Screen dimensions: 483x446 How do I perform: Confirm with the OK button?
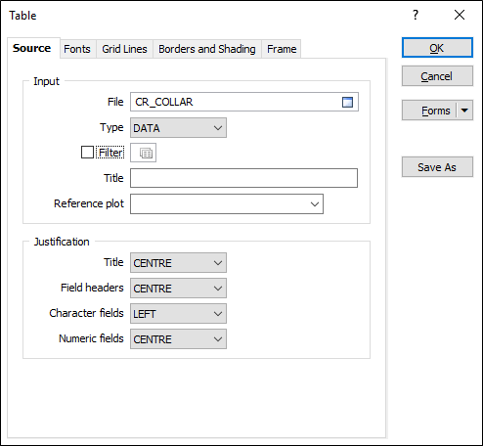point(437,48)
